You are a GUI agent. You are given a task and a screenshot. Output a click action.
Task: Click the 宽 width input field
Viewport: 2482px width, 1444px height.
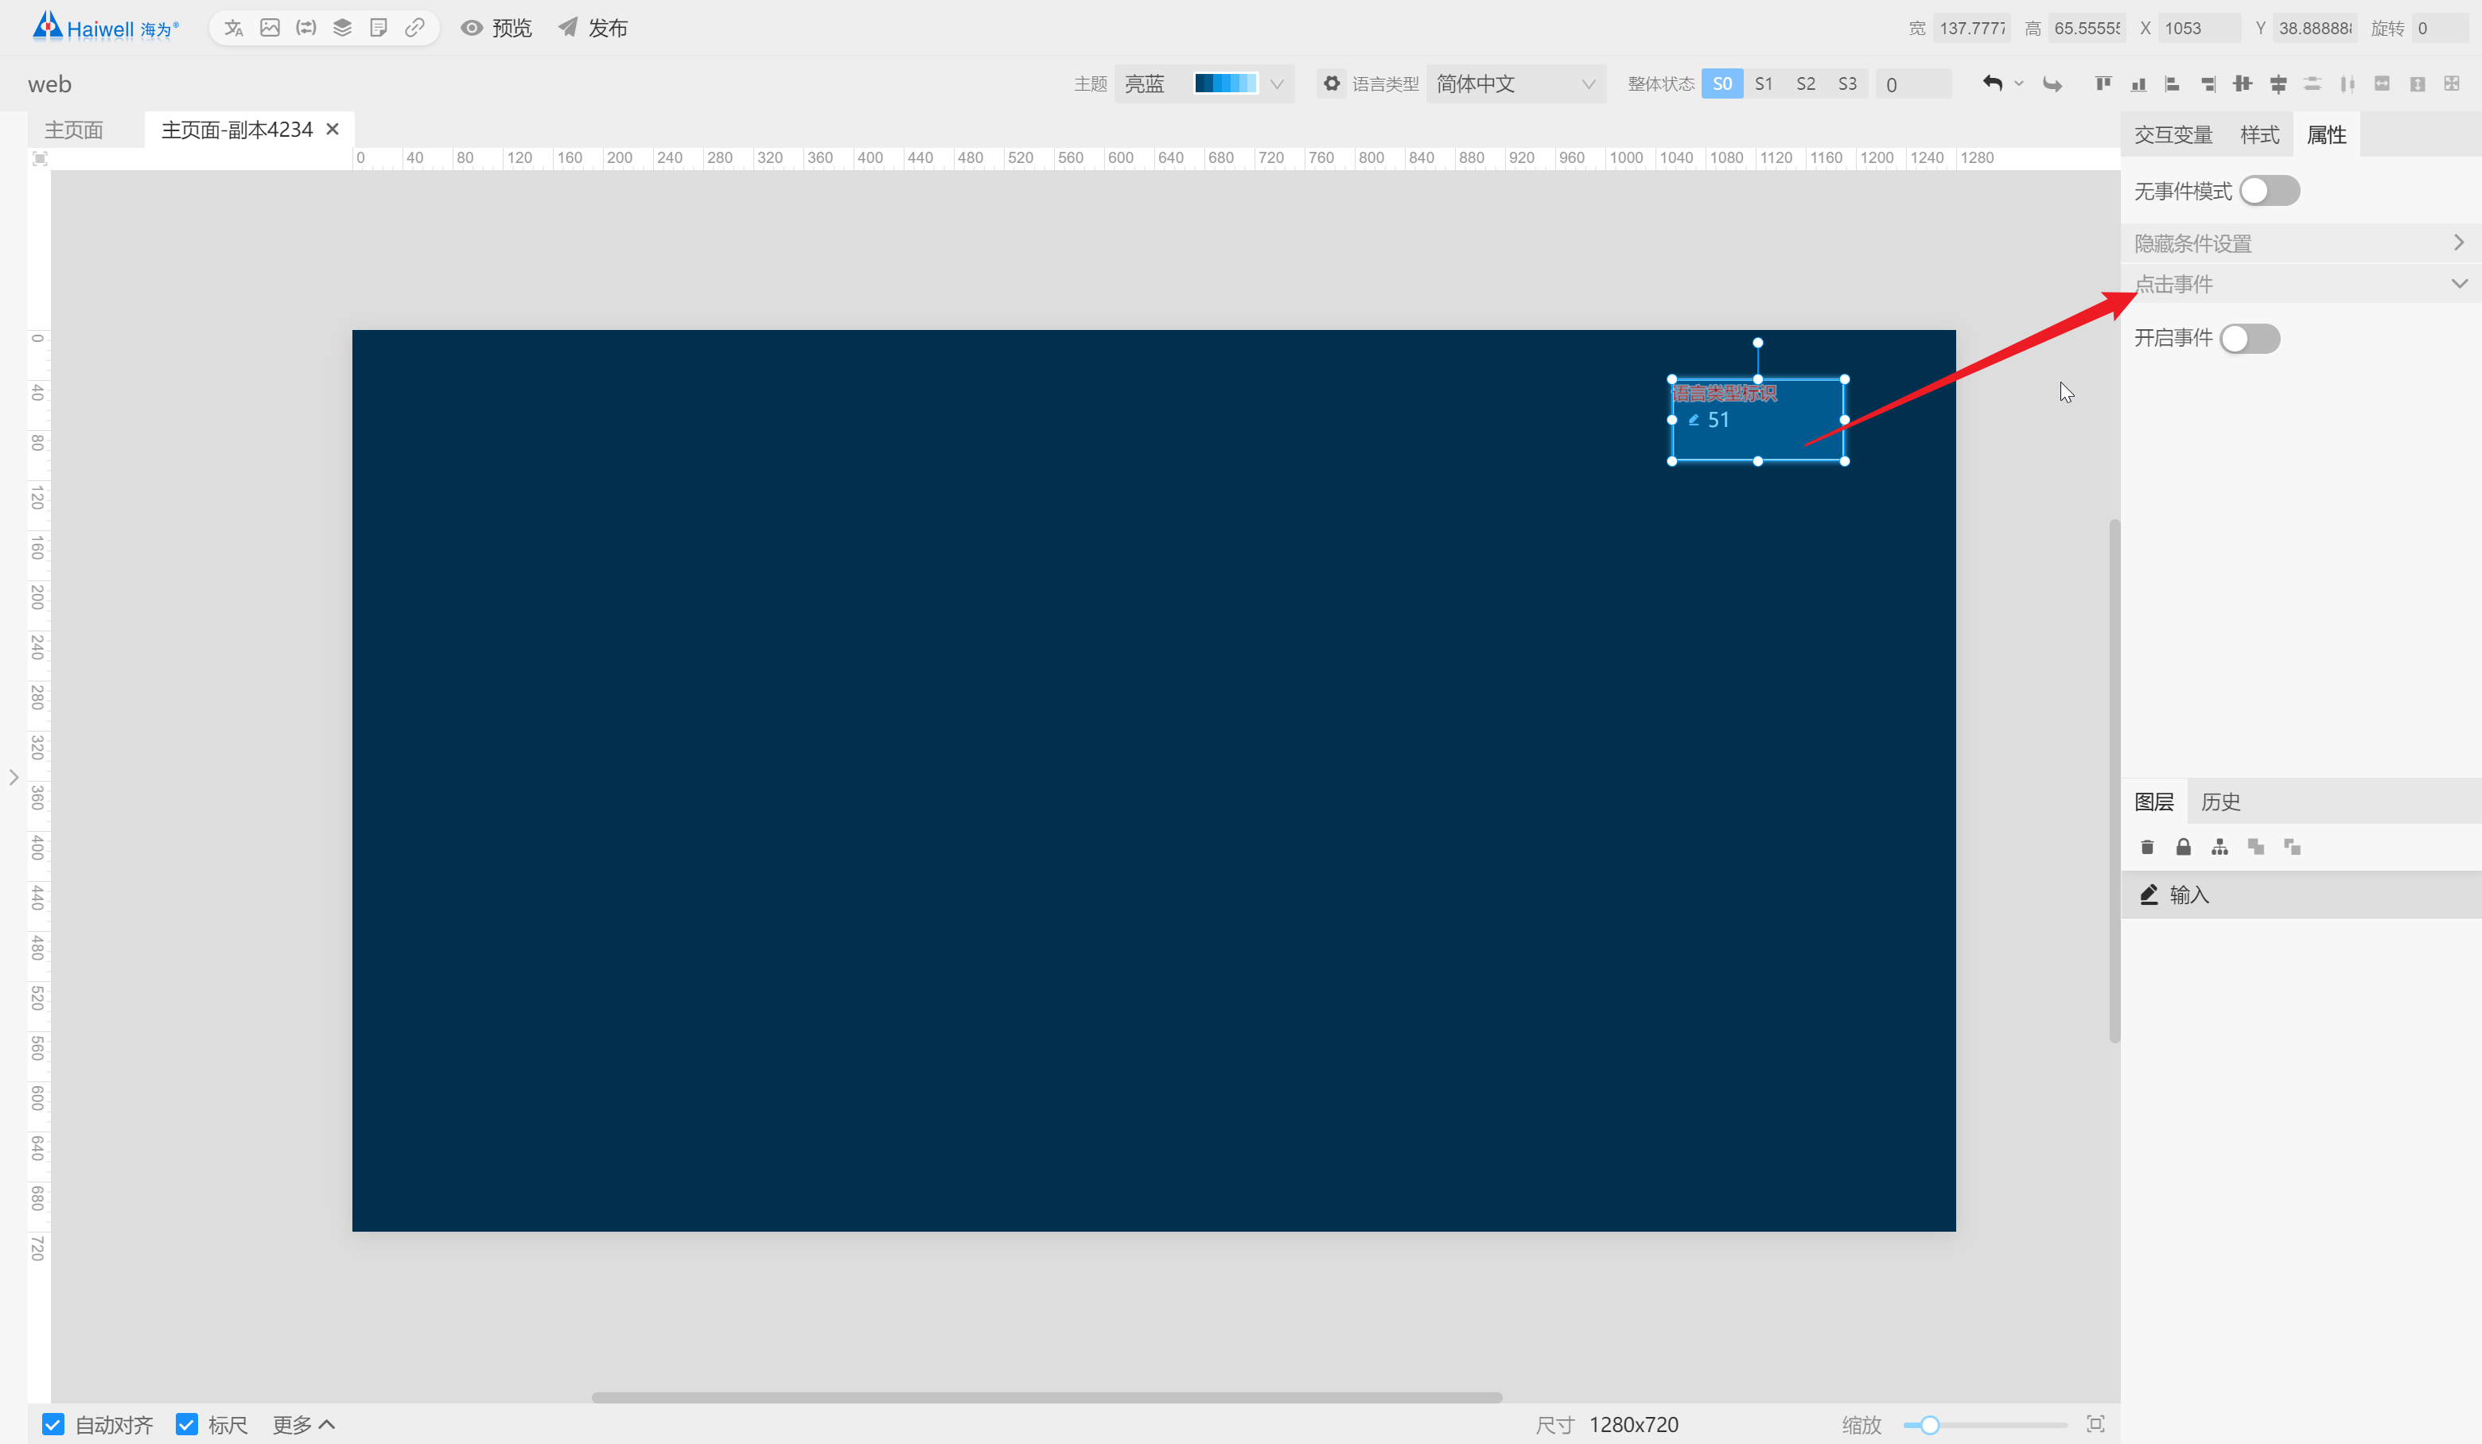point(1973,28)
